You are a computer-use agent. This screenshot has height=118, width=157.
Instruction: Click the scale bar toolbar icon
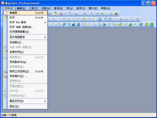[126, 19]
